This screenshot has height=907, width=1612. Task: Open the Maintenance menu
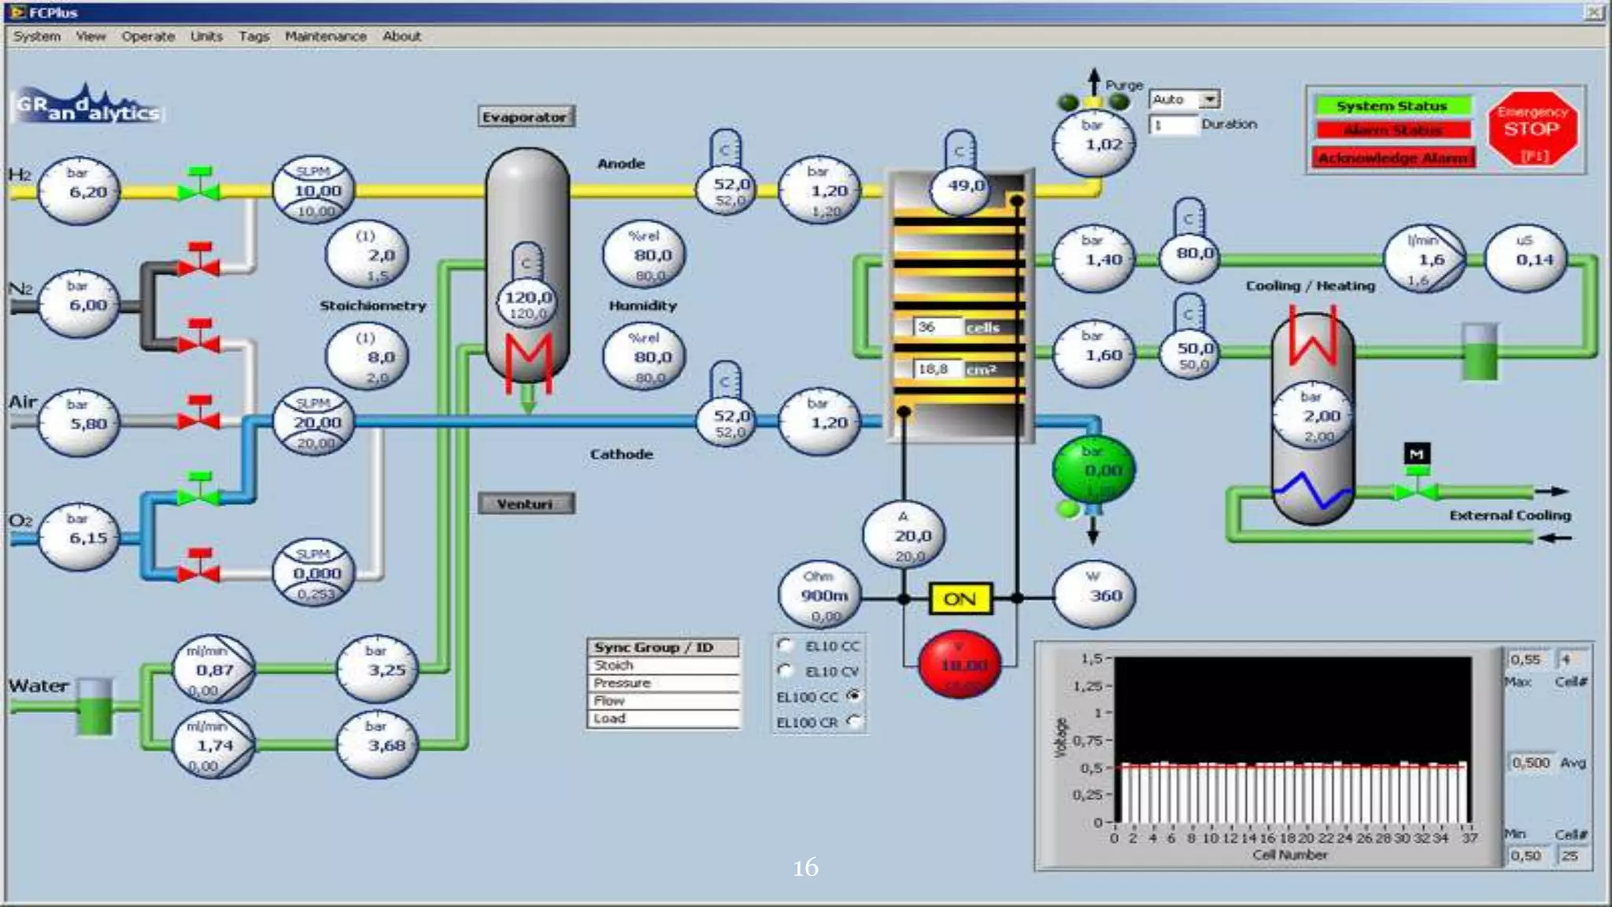(325, 36)
